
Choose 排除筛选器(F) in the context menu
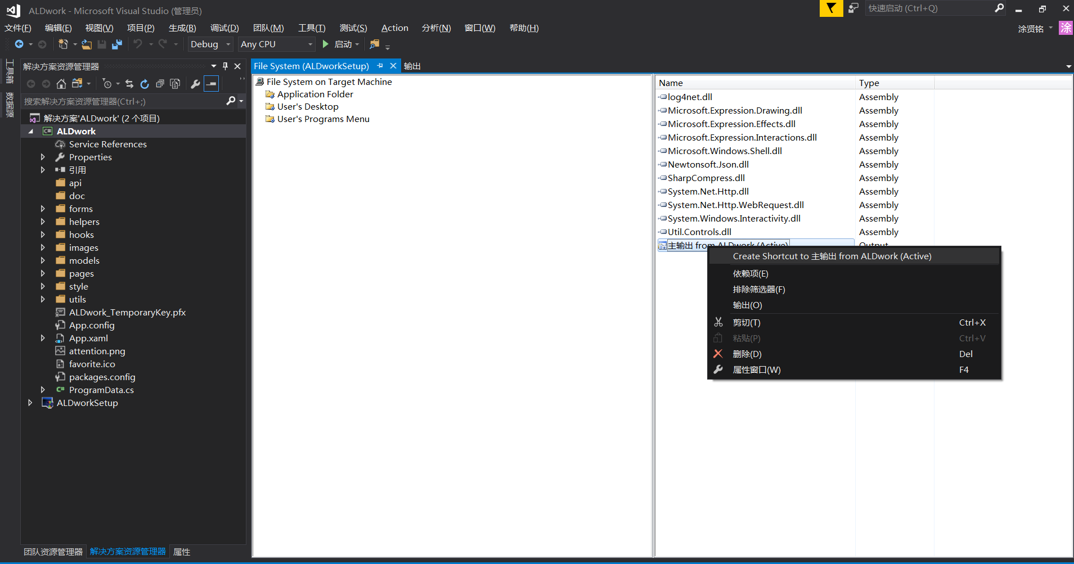(x=854, y=290)
